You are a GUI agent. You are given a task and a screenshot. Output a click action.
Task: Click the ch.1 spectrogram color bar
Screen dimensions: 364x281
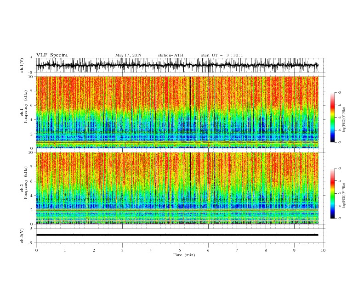pyautogui.click(x=332, y=118)
